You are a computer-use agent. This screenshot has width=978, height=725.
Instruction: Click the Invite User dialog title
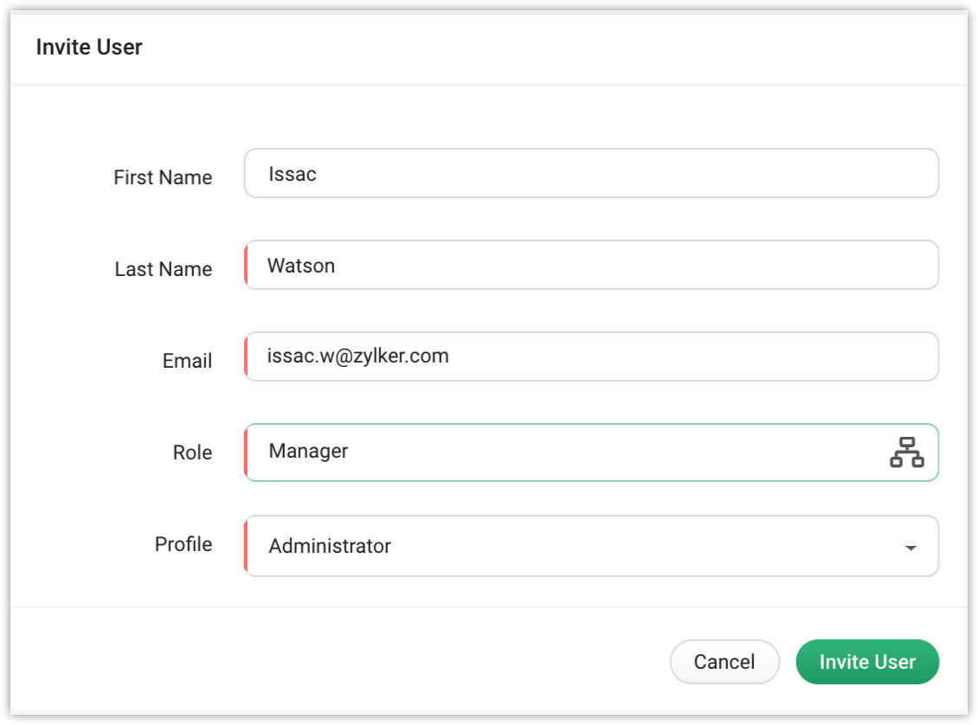(x=89, y=48)
